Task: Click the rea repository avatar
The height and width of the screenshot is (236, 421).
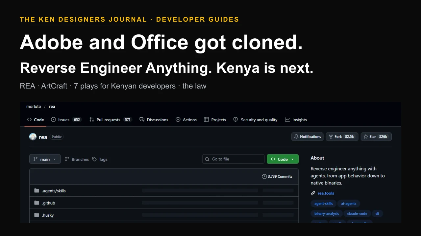Action: point(33,137)
